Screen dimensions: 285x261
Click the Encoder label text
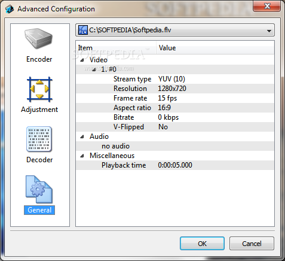pyautogui.click(x=39, y=59)
